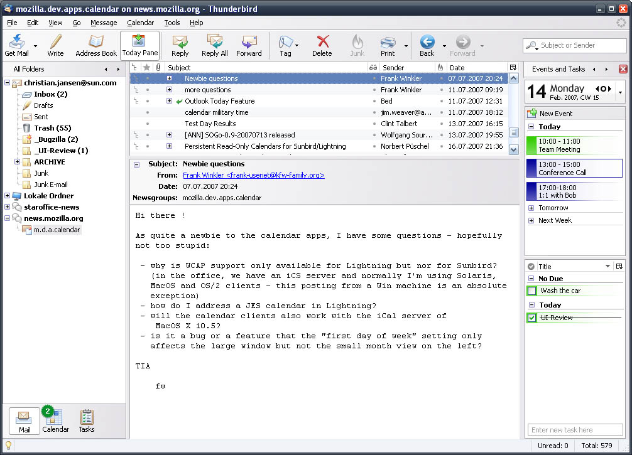Sort by attachment paperclip column
Image resolution: width=632 pixels, height=455 pixels.
point(159,68)
